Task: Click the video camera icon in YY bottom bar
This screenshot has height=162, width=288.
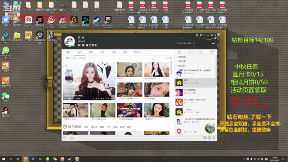Action: point(205,138)
